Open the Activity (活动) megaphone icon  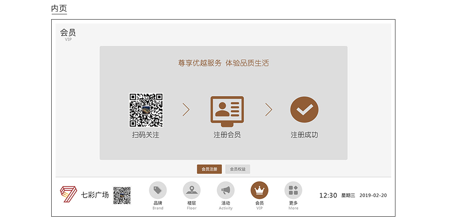click(225, 190)
